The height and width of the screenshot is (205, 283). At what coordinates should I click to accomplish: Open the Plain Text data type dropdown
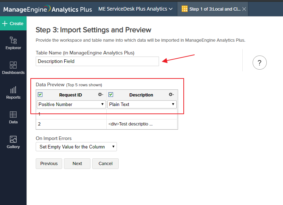(142, 104)
